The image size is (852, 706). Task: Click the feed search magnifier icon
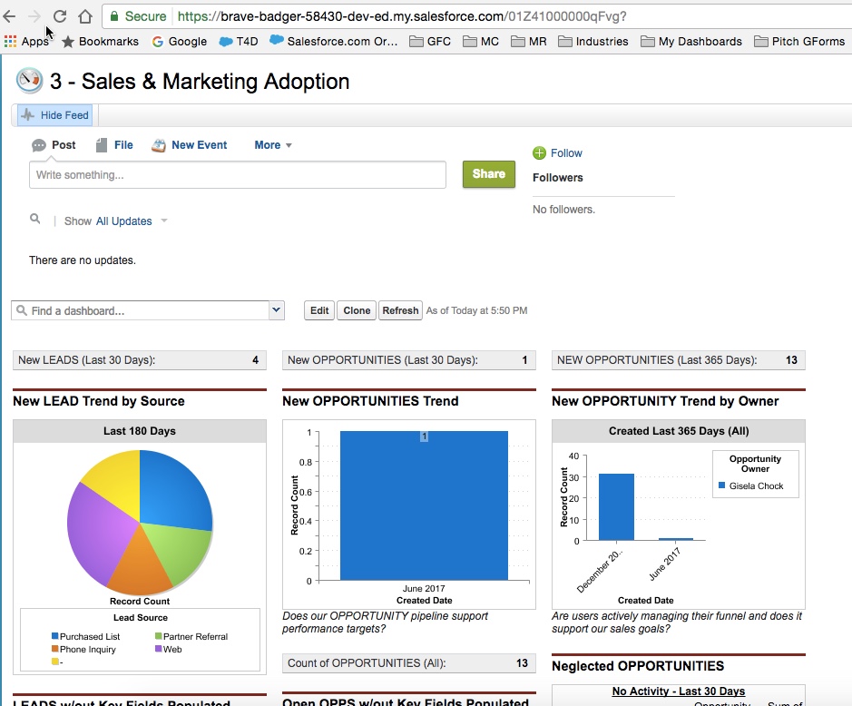coord(35,220)
